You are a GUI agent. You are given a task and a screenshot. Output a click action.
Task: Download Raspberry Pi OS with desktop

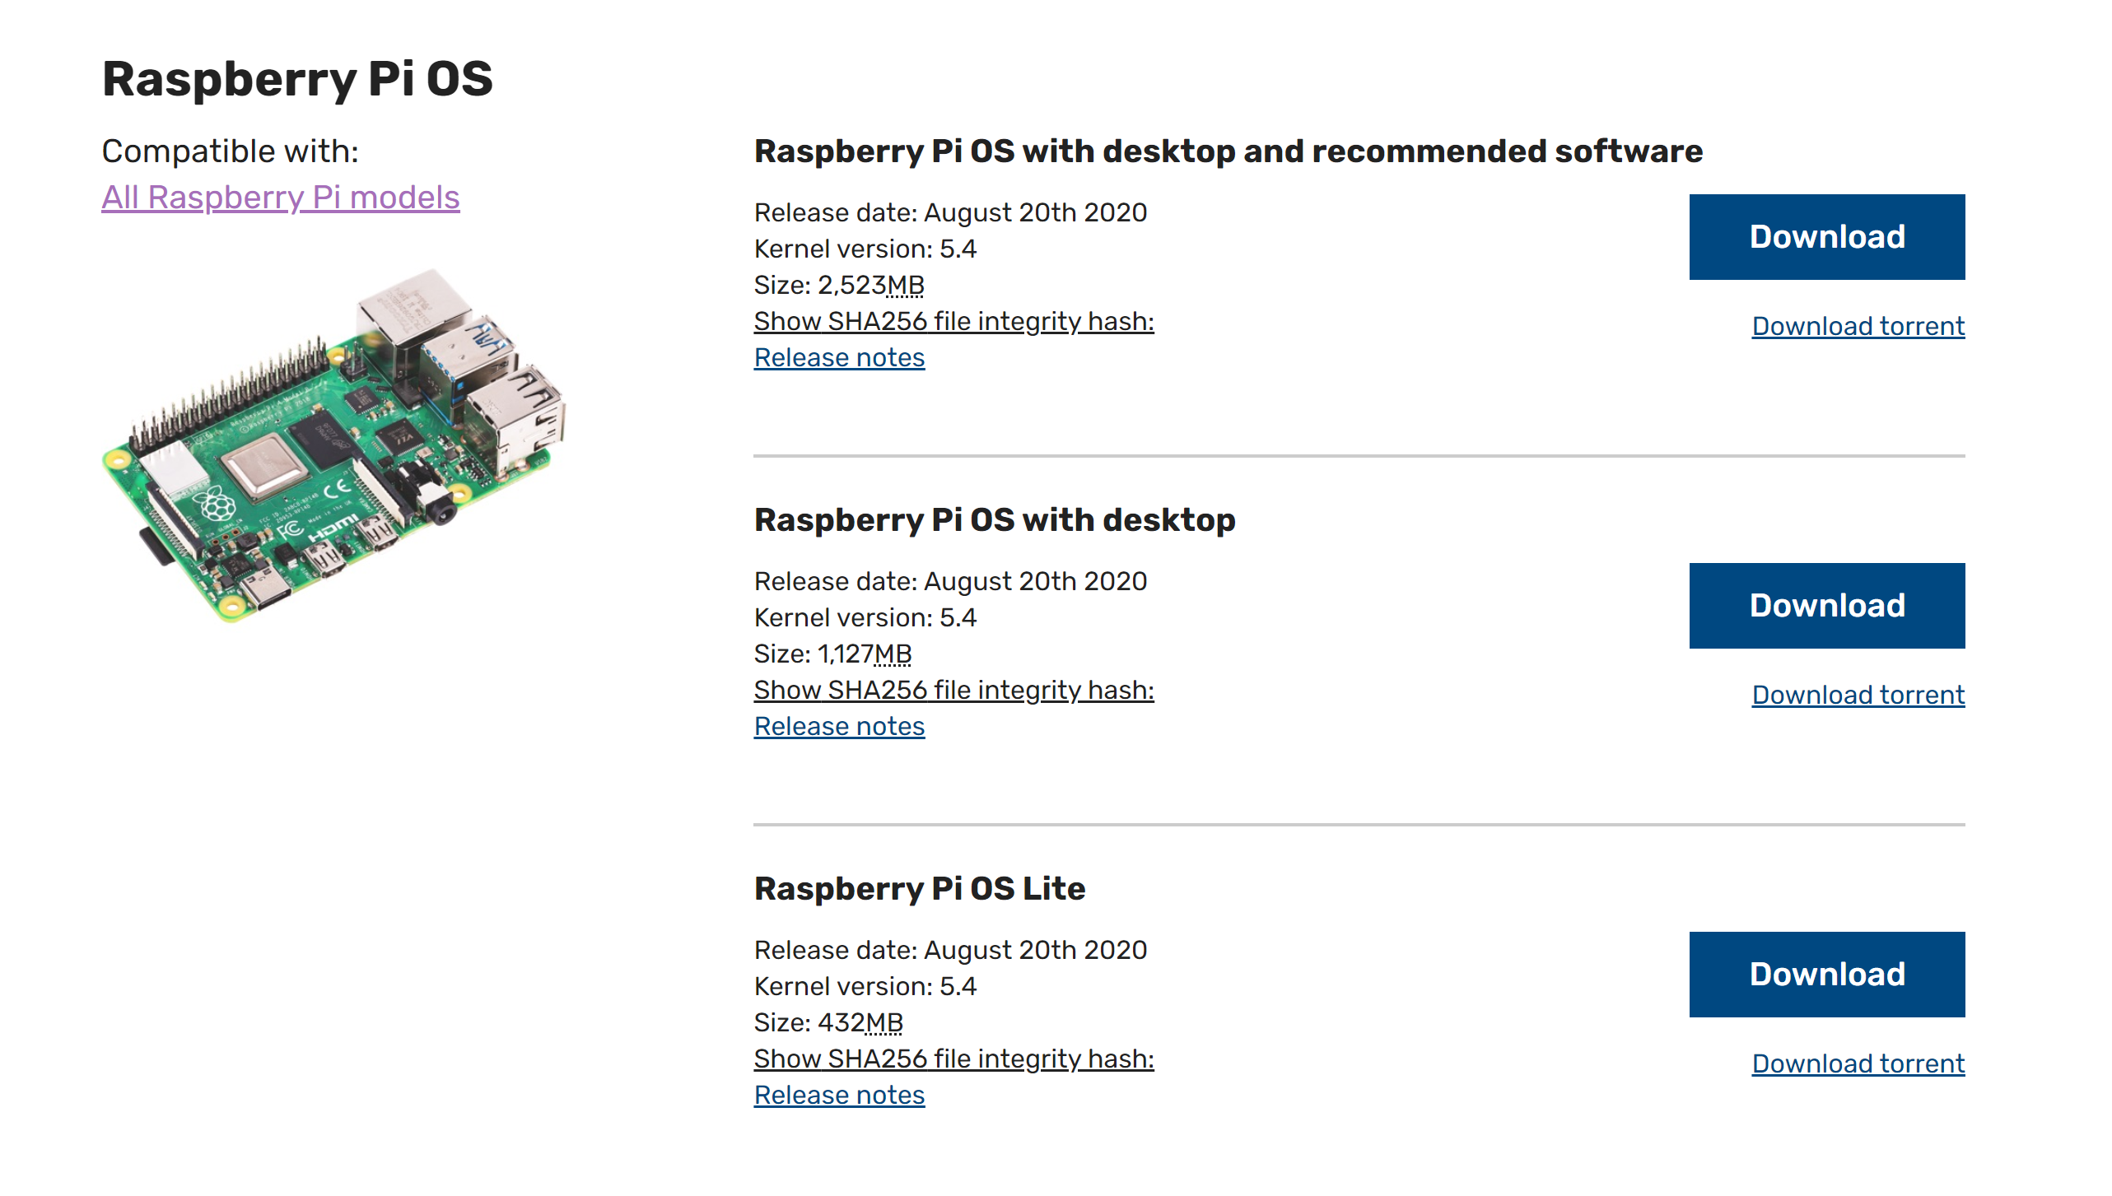1826,606
